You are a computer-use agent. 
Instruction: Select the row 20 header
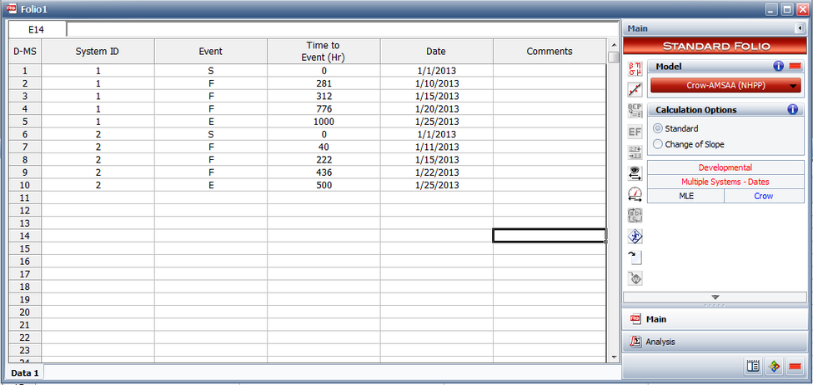click(25, 312)
